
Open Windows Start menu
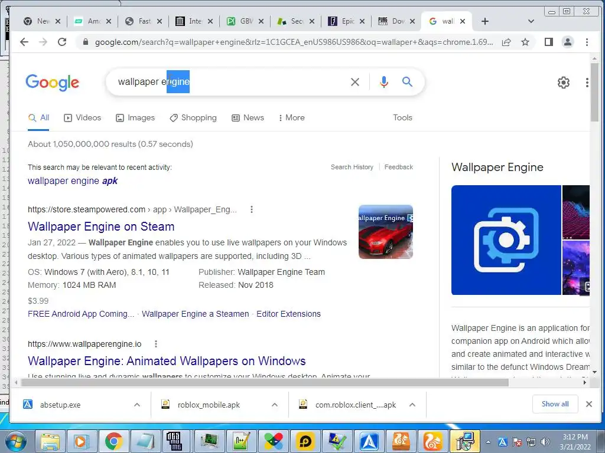tap(15, 441)
